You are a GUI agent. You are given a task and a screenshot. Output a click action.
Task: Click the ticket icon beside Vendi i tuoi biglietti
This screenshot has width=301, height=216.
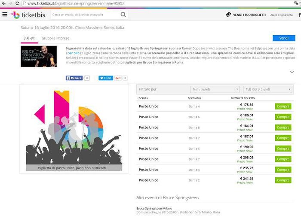coord(229,15)
